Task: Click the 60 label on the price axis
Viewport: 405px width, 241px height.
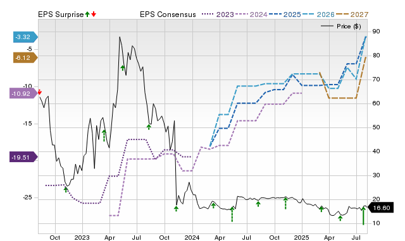Action: [x=376, y=103]
